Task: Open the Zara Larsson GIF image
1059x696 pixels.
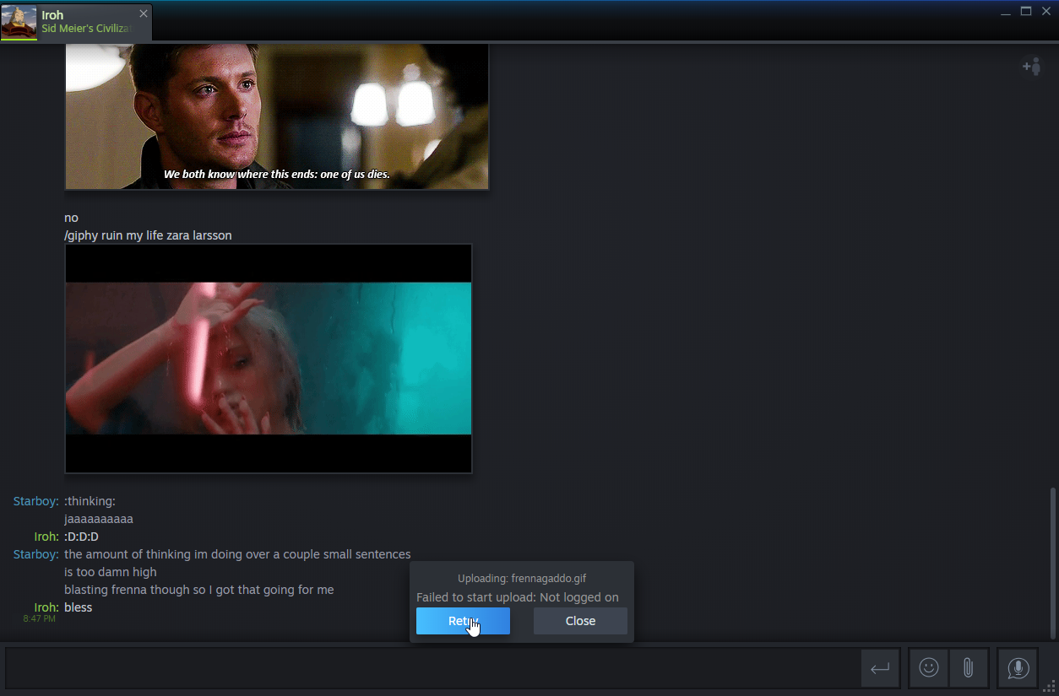Action: [268, 359]
